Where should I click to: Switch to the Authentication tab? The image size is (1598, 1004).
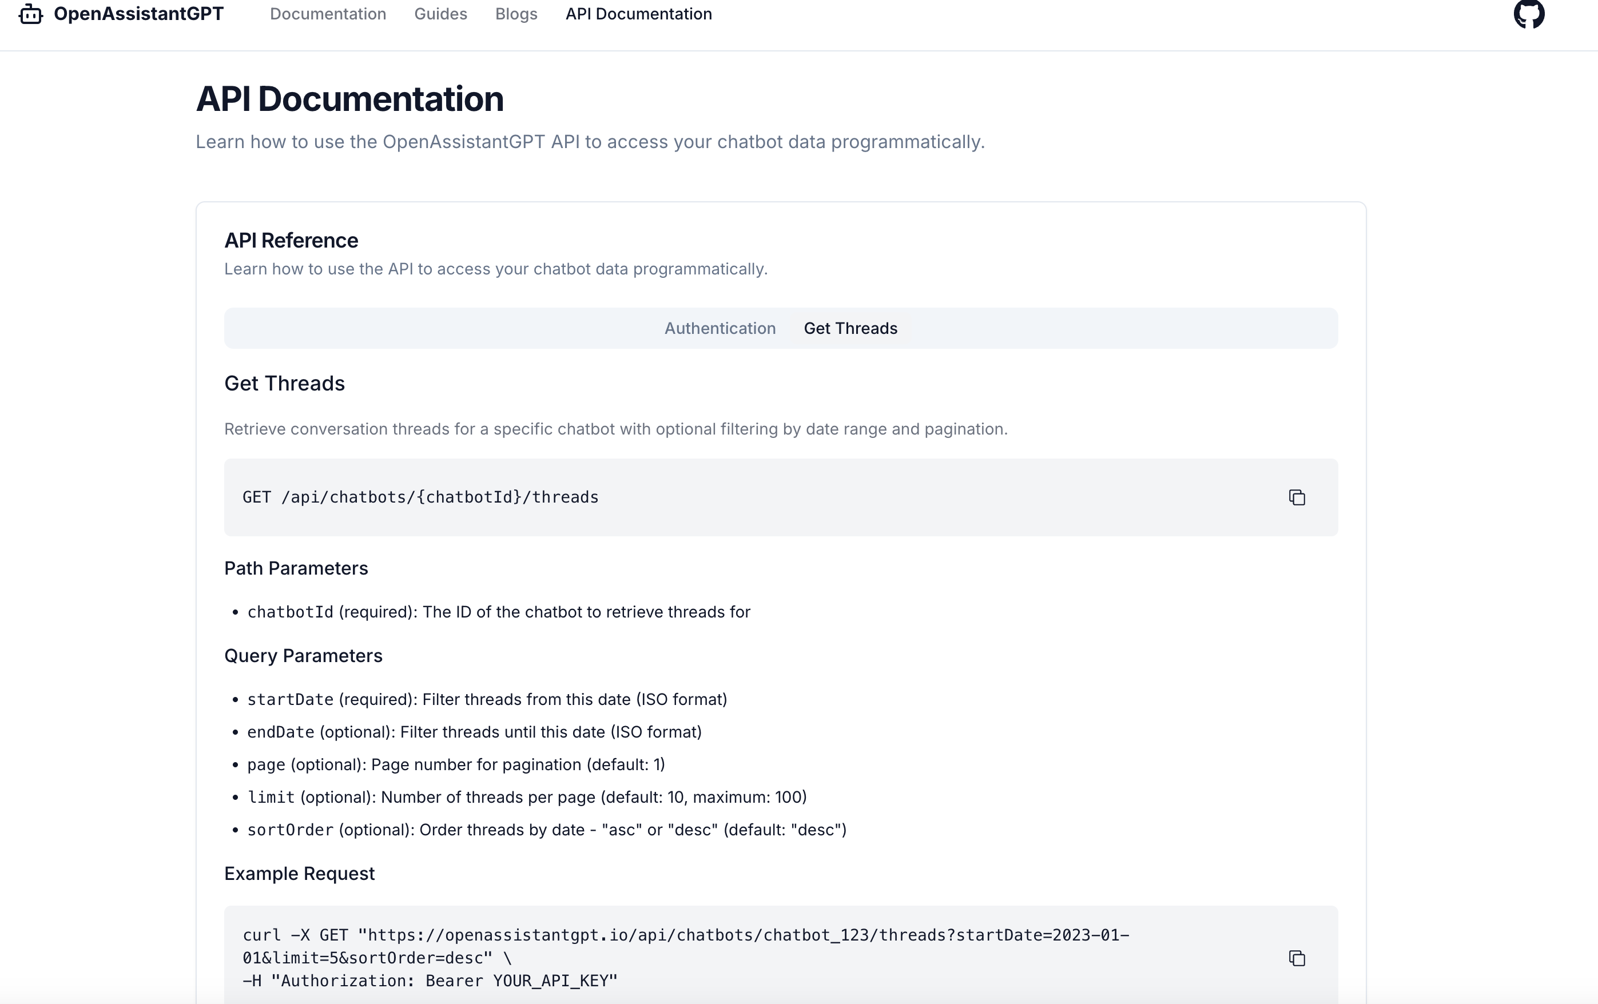[x=720, y=329]
